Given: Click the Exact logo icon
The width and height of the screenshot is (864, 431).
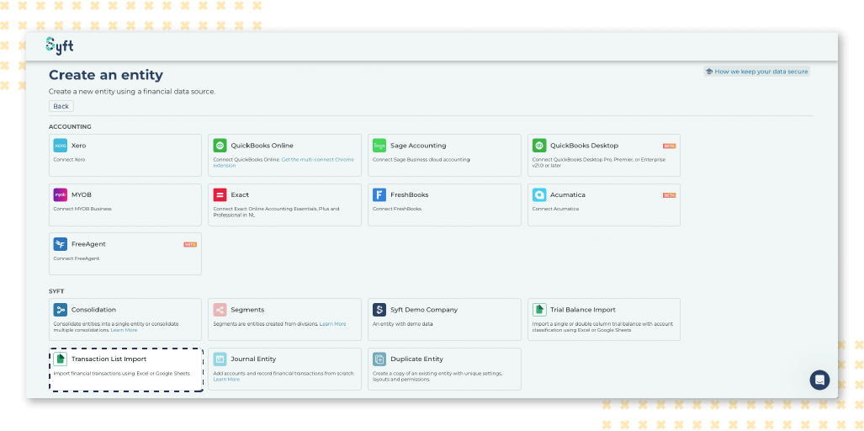Looking at the screenshot, I should [x=220, y=194].
